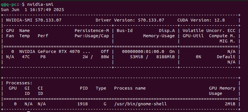The height and width of the screenshot is (112, 248).
Task: Click the nvidia-smi command text
Action: click(40, 5)
